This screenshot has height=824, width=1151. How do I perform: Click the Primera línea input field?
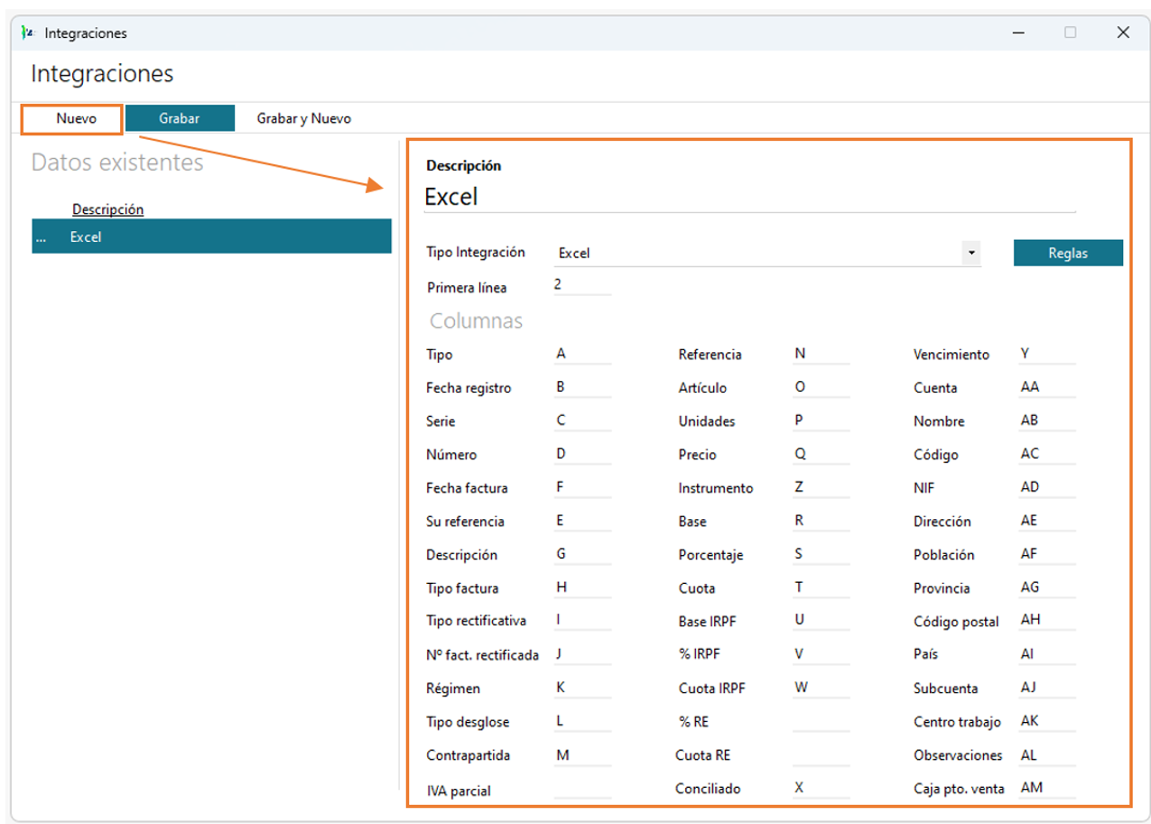coord(582,286)
